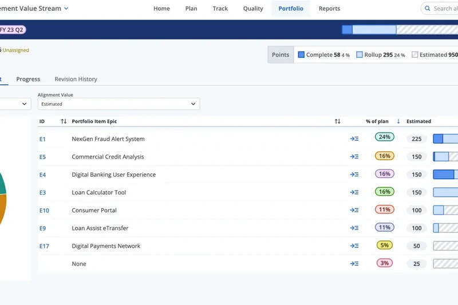Viewport: 458px width, 305px height.
Task: Sort by ID column using the sort arrows
Action: [64, 121]
